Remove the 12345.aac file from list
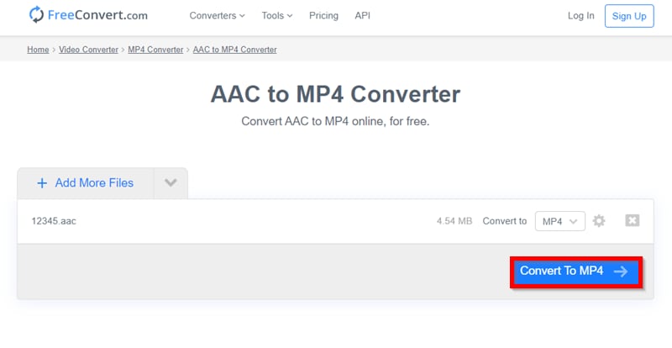672x348 pixels. point(633,220)
